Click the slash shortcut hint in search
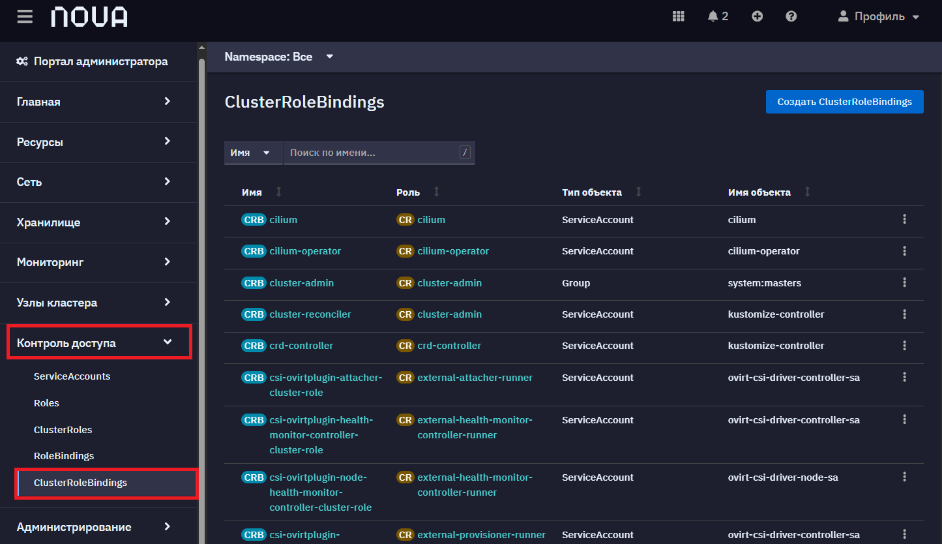The image size is (942, 544). (x=465, y=153)
